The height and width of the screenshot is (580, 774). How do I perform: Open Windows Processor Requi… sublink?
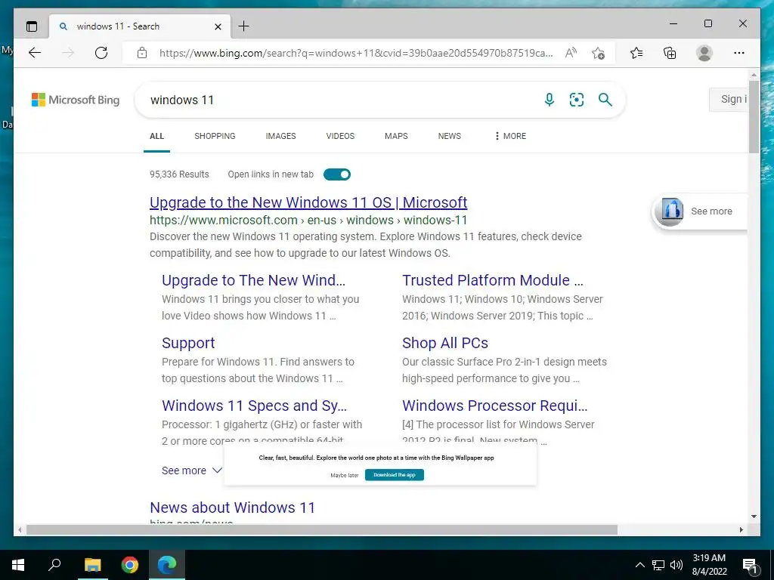pyautogui.click(x=494, y=406)
